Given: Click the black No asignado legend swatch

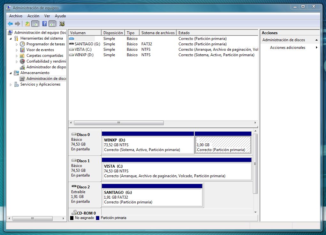Looking at the screenshot, I should click(x=72, y=218).
